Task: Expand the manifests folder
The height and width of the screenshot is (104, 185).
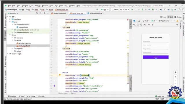Action: pos(10,19)
